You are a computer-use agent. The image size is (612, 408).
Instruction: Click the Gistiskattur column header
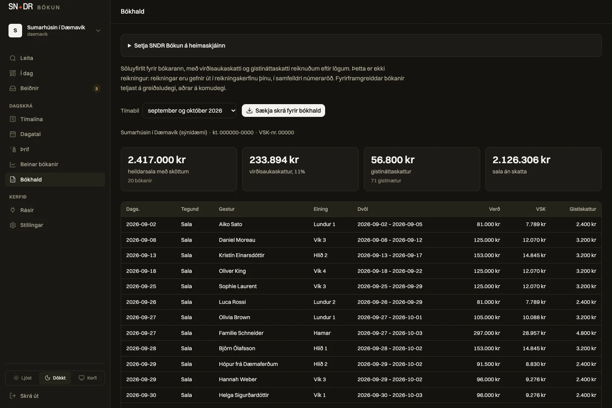click(x=583, y=209)
